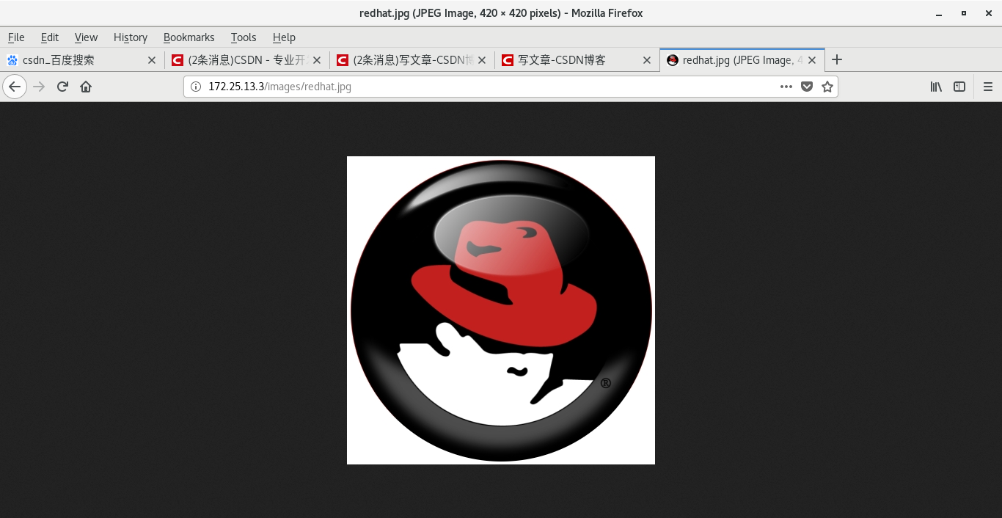The image size is (1002, 518).
Task: Open the View menu
Action: pos(86,37)
